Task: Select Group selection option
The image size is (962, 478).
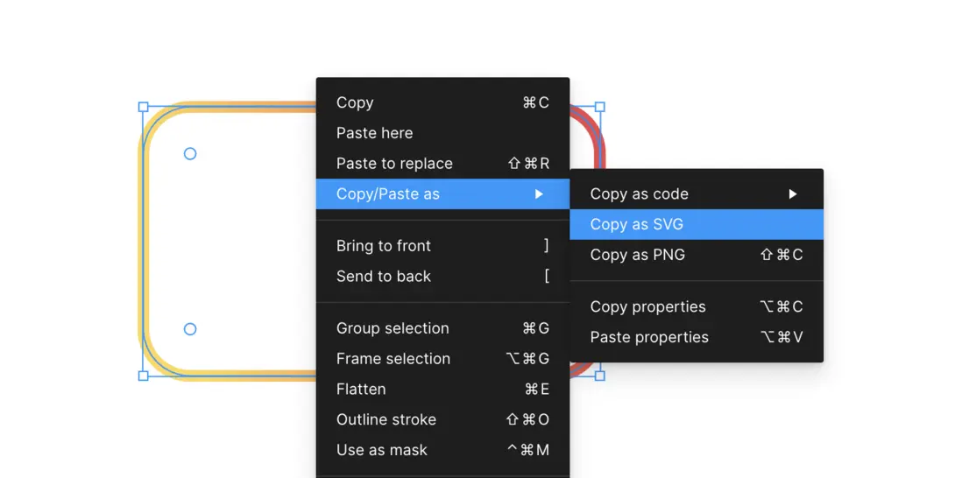Action: pos(393,328)
